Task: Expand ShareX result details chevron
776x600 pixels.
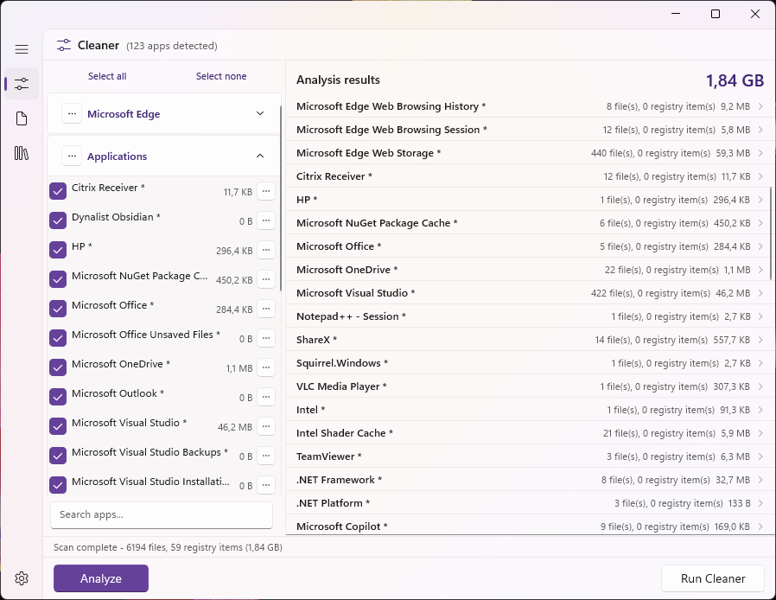Action: [760, 340]
